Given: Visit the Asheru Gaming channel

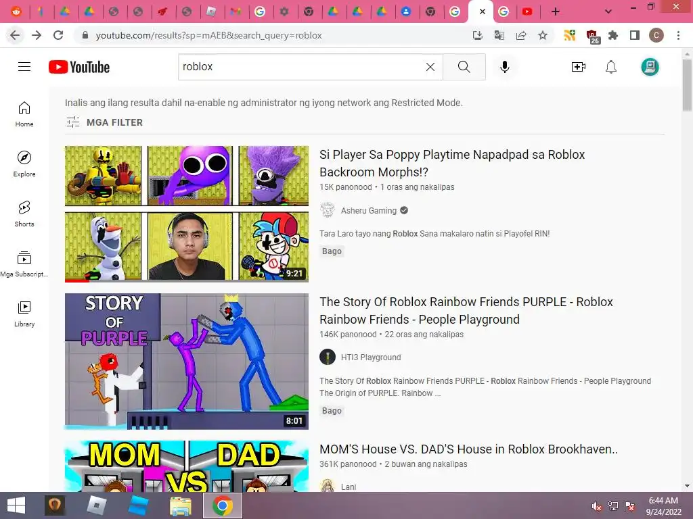Looking at the screenshot, I should [369, 211].
